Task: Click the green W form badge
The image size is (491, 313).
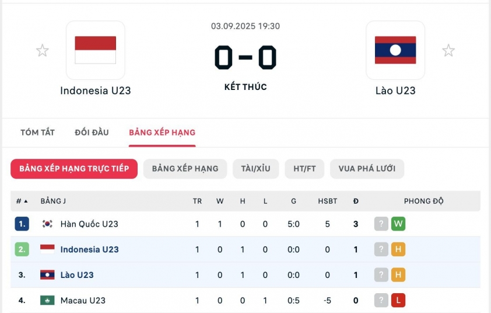Action: [398, 224]
